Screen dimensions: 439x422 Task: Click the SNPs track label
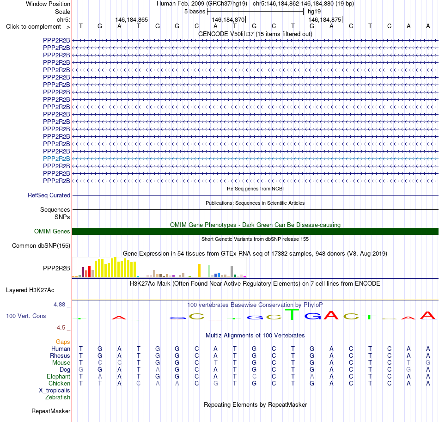tap(62, 217)
